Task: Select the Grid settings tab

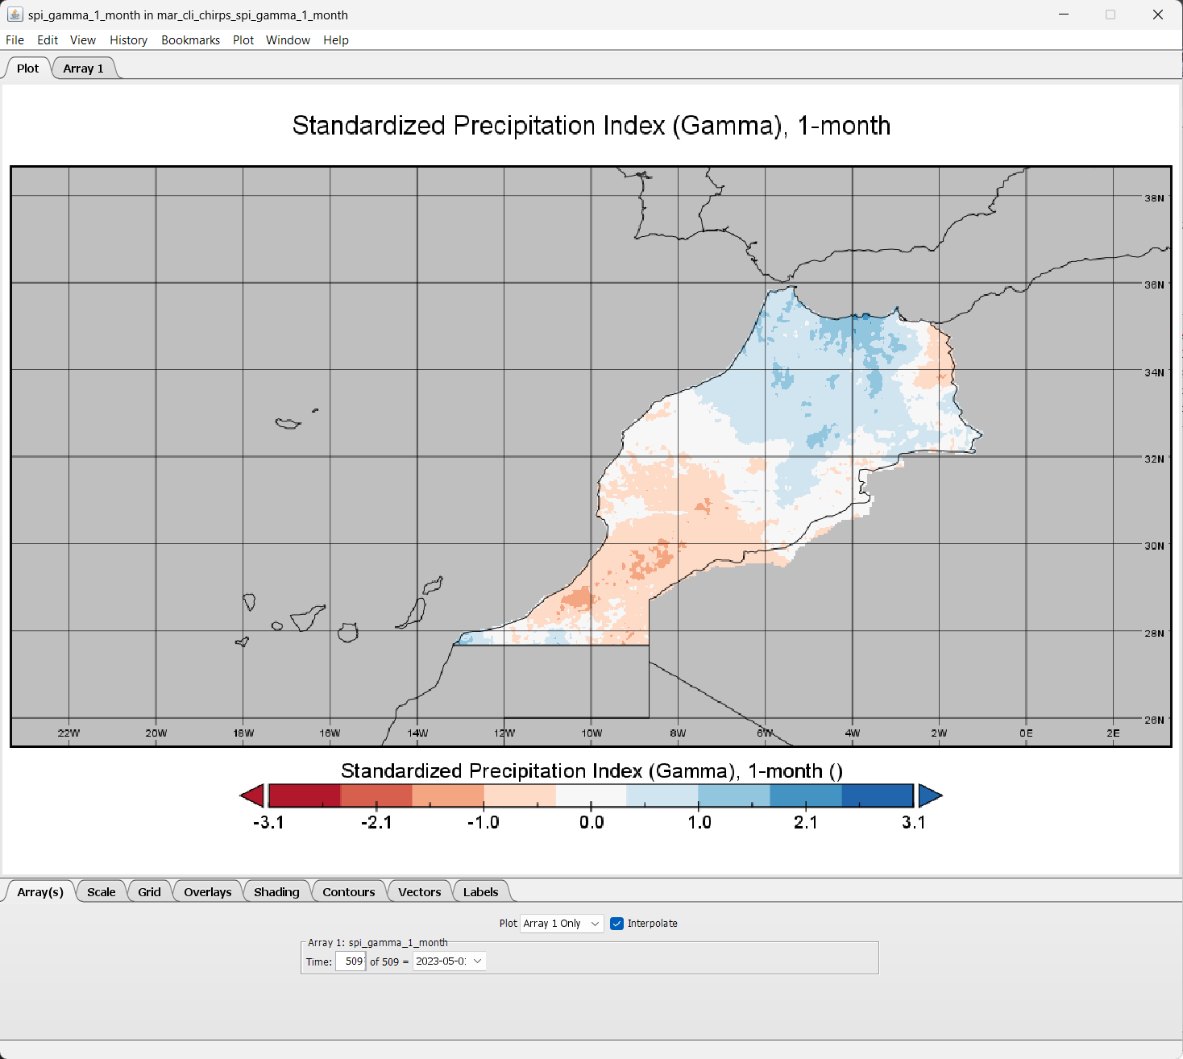Action: pyautogui.click(x=150, y=892)
